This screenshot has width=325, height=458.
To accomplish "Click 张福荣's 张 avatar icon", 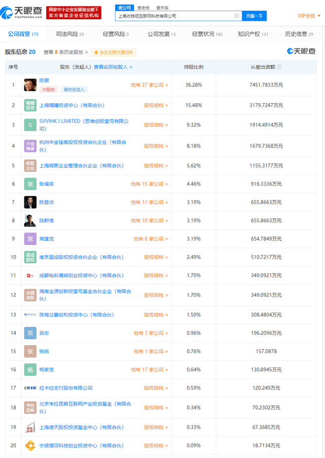I will point(30,184).
